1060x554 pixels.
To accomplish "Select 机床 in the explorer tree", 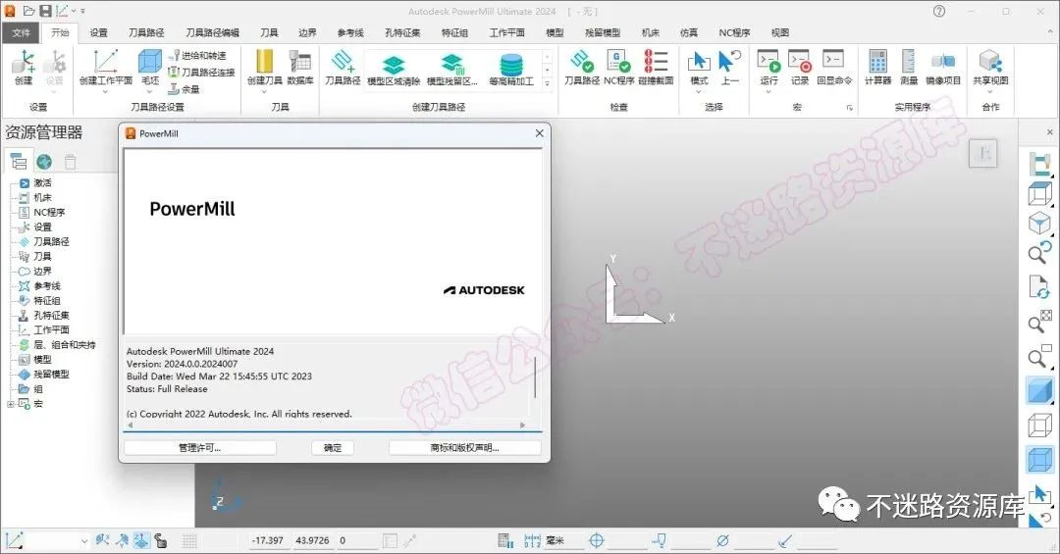I will tap(42, 197).
